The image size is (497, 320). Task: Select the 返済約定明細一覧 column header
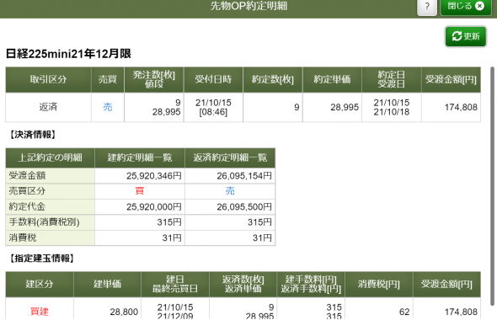point(230,157)
